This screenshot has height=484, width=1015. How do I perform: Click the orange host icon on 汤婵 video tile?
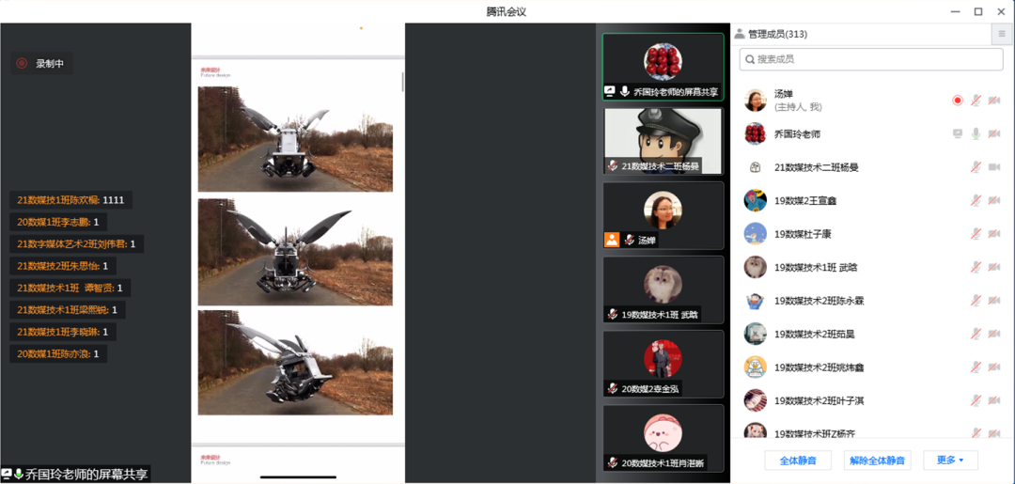(x=612, y=240)
